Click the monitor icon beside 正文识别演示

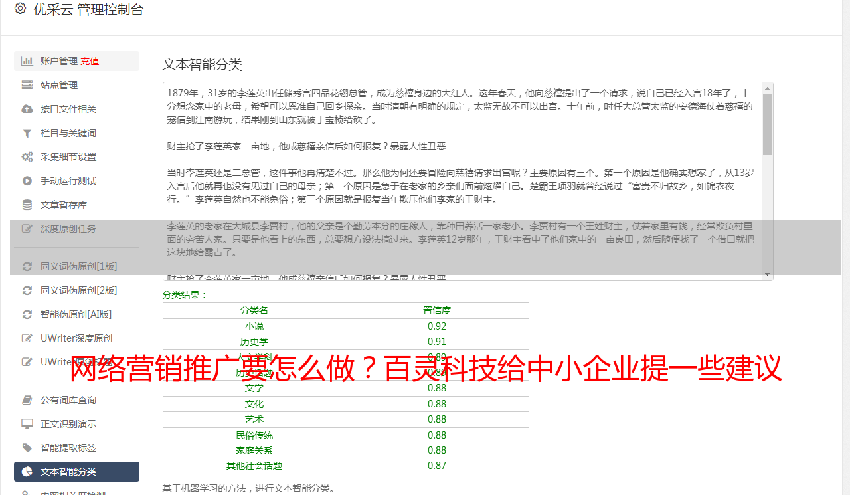point(27,424)
